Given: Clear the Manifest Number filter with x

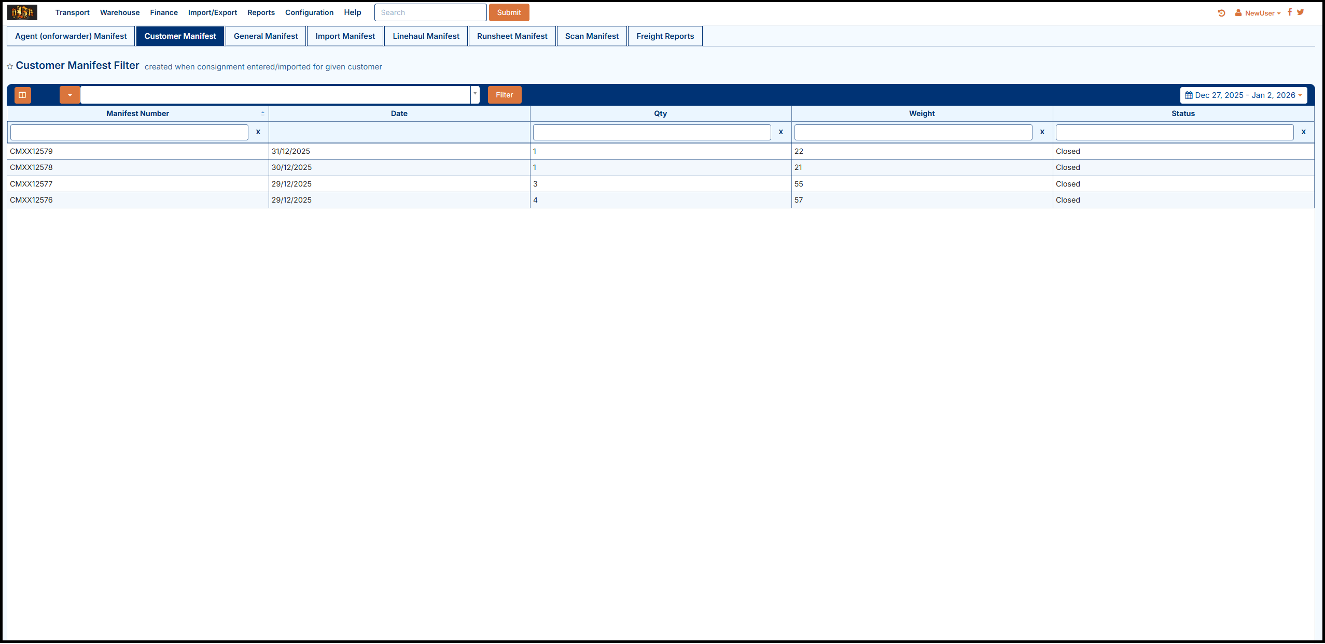Looking at the screenshot, I should click(258, 132).
